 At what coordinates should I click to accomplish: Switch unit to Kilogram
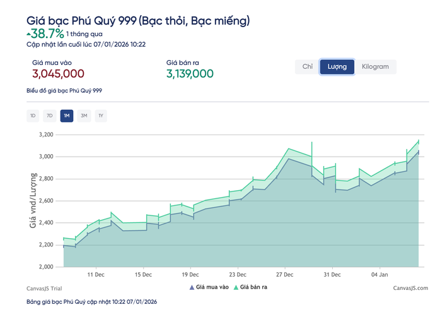point(375,67)
